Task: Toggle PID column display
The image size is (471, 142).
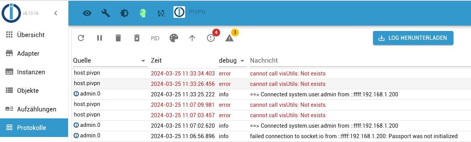Action: tap(155, 38)
